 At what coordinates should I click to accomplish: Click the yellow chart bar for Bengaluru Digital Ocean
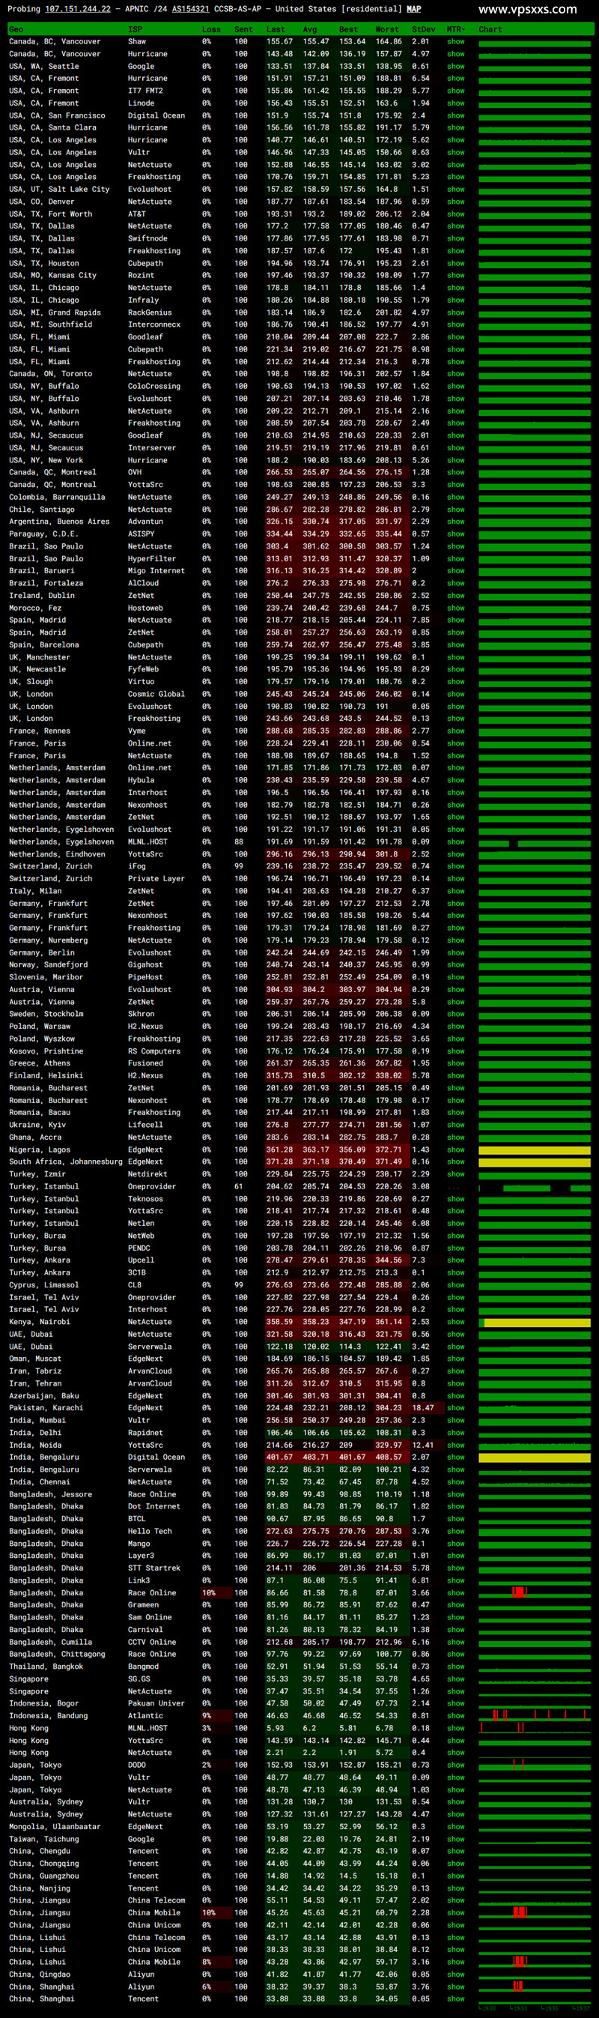click(x=535, y=1458)
